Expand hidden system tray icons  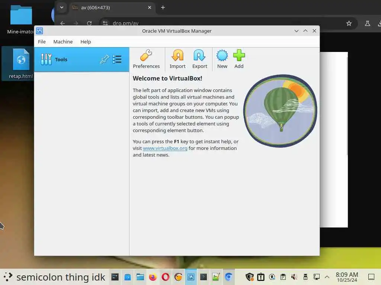327,277
